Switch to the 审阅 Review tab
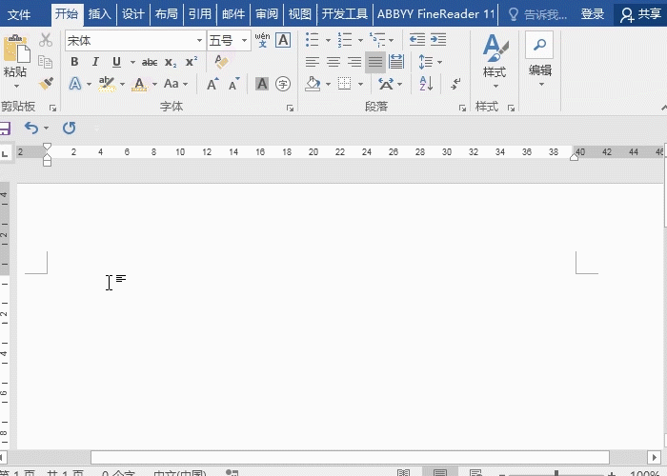 pos(266,14)
